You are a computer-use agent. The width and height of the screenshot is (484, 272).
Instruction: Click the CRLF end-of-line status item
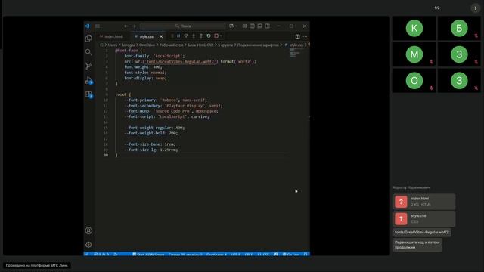click(249, 255)
